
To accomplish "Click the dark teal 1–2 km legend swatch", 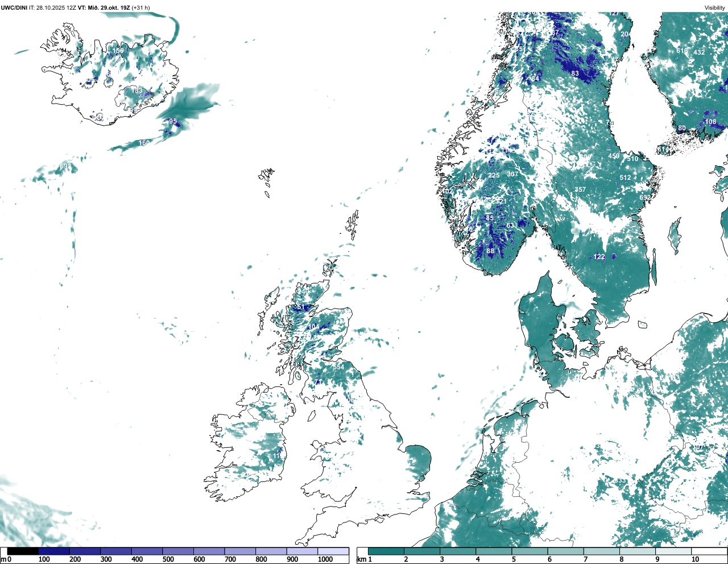I will point(386,551).
